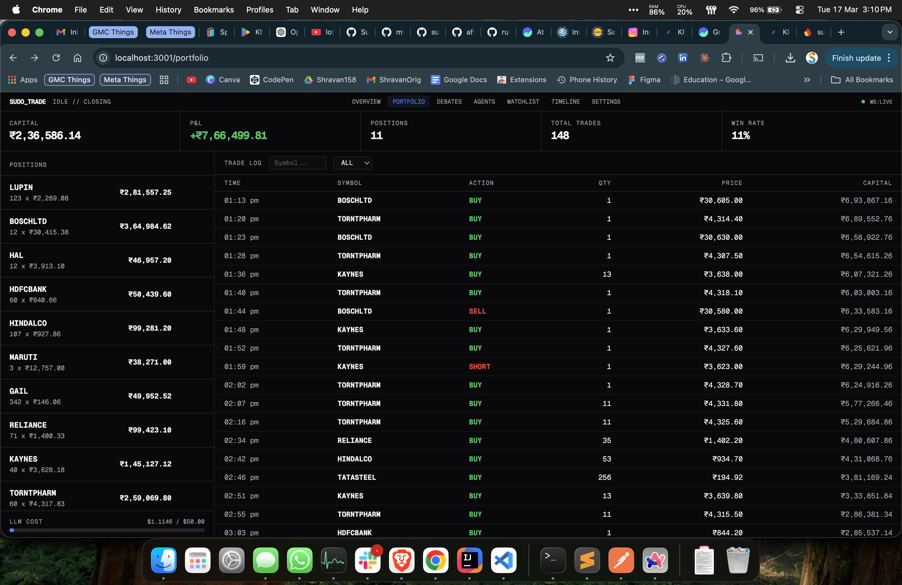Open the All Bookmarks folder
This screenshot has width=902, height=585.
point(862,80)
